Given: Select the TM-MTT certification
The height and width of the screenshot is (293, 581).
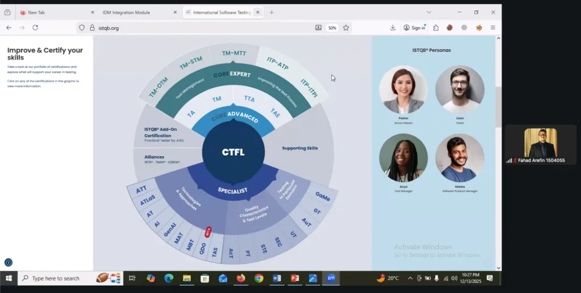Looking at the screenshot, I should pyautogui.click(x=234, y=53).
